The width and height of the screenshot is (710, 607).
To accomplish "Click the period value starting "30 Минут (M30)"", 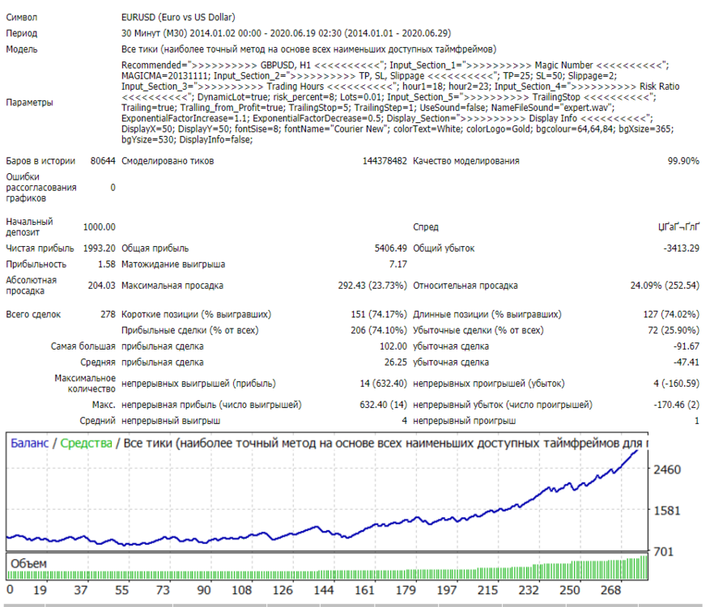I will (x=286, y=33).
